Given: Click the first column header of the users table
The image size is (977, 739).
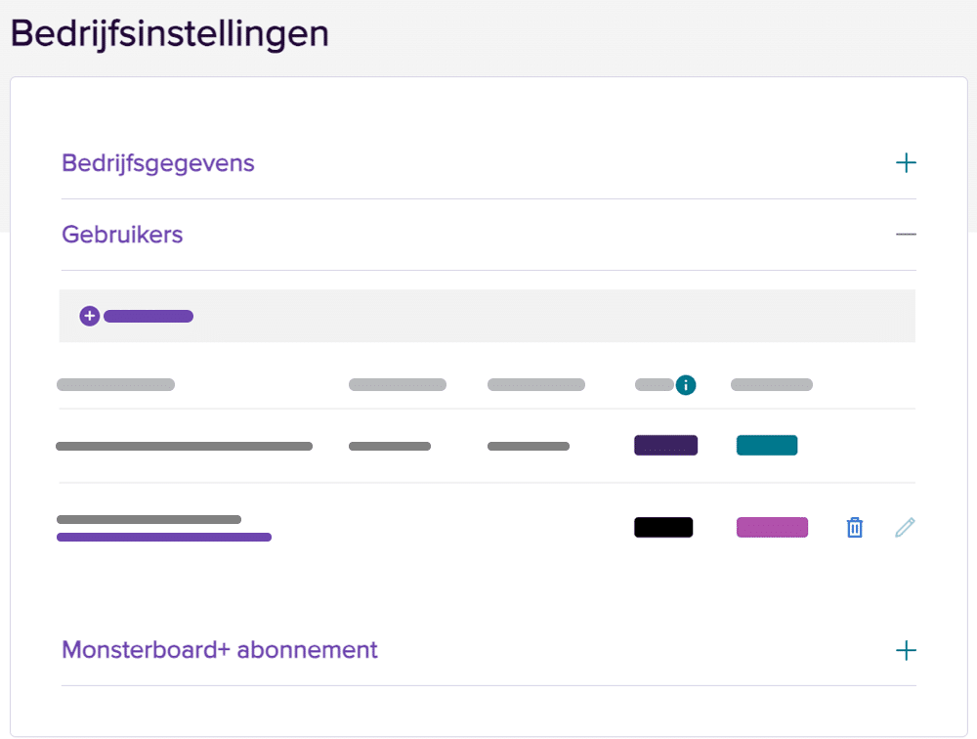Looking at the screenshot, I should 115,385.
